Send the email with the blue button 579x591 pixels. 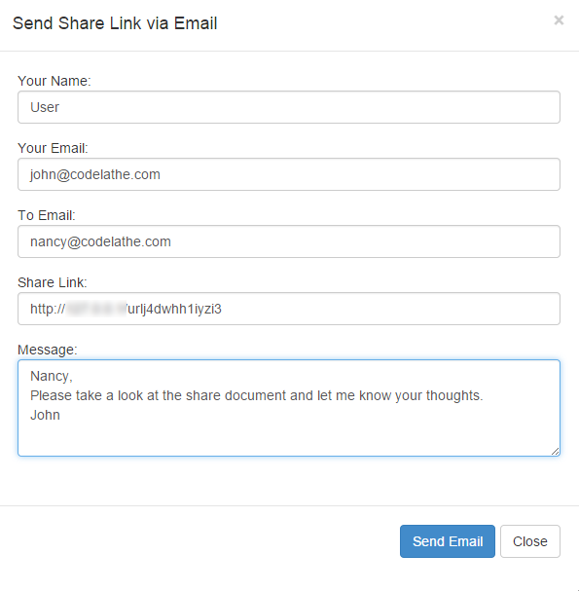point(448,541)
